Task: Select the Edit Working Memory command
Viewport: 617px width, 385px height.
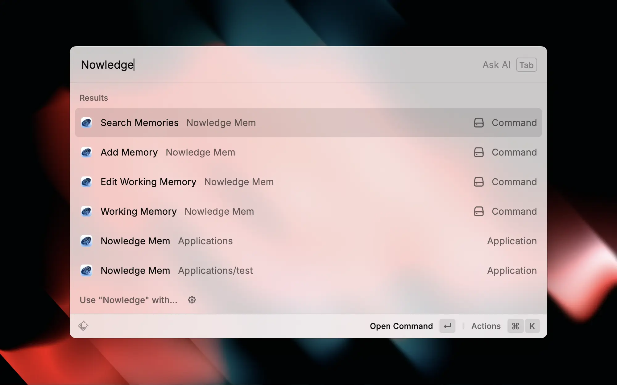Action: [148, 182]
